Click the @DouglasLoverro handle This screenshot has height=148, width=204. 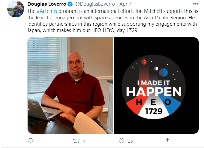95,4
